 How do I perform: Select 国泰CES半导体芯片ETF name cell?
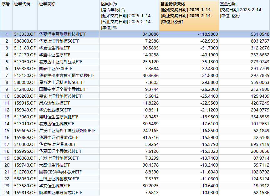(x=69, y=172)
